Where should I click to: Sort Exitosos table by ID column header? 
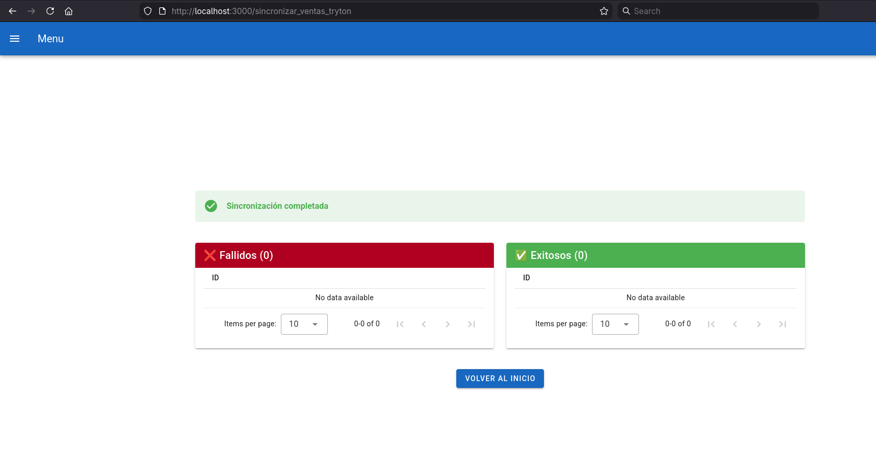pyautogui.click(x=526, y=278)
